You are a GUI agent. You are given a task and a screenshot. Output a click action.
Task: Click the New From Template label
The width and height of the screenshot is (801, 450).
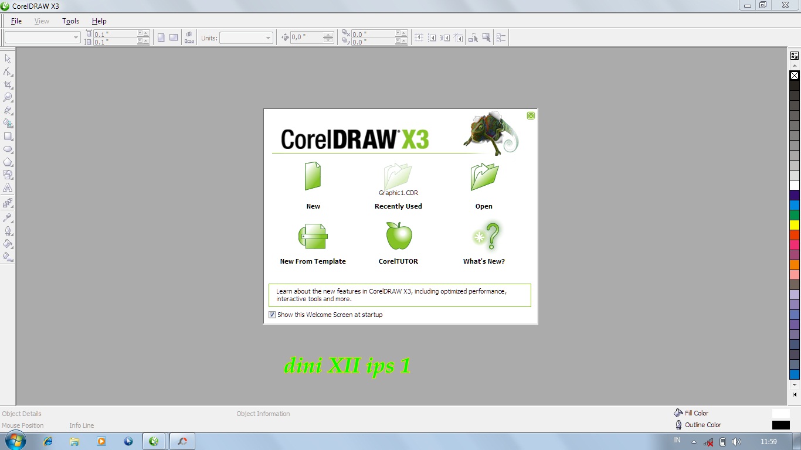[x=313, y=261]
